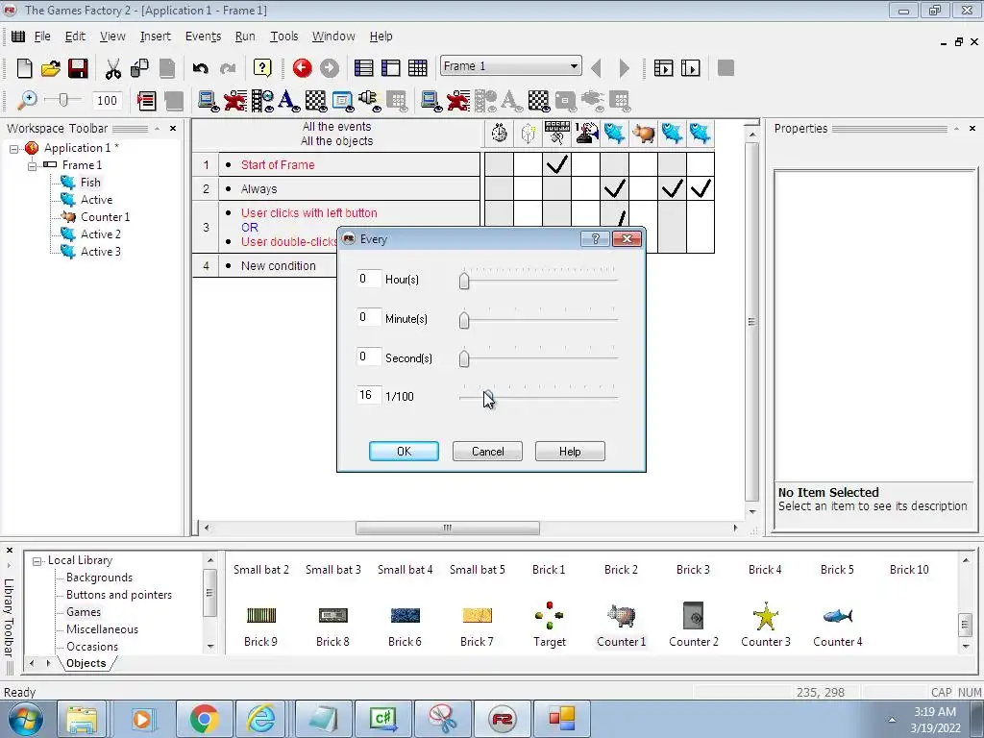Undo the last action

[x=200, y=68]
